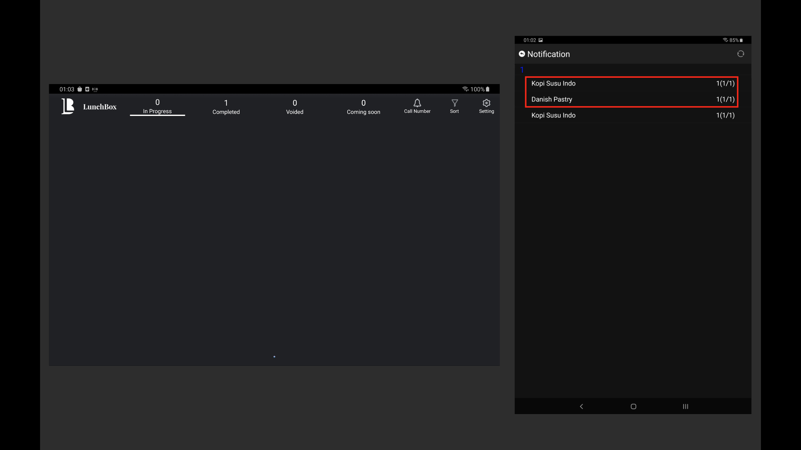
Task: Open the Sort filter funnel icon
Action: [x=454, y=103]
